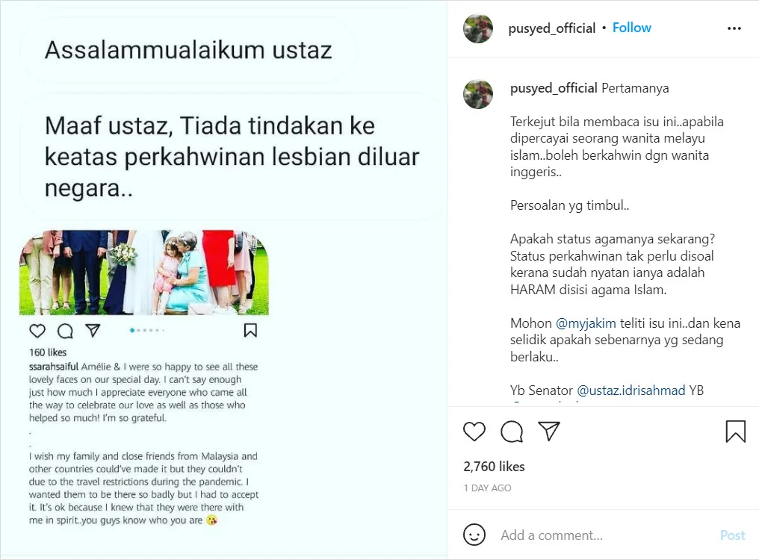Follow pusyed_official
The height and width of the screenshot is (560, 759).
632,28
